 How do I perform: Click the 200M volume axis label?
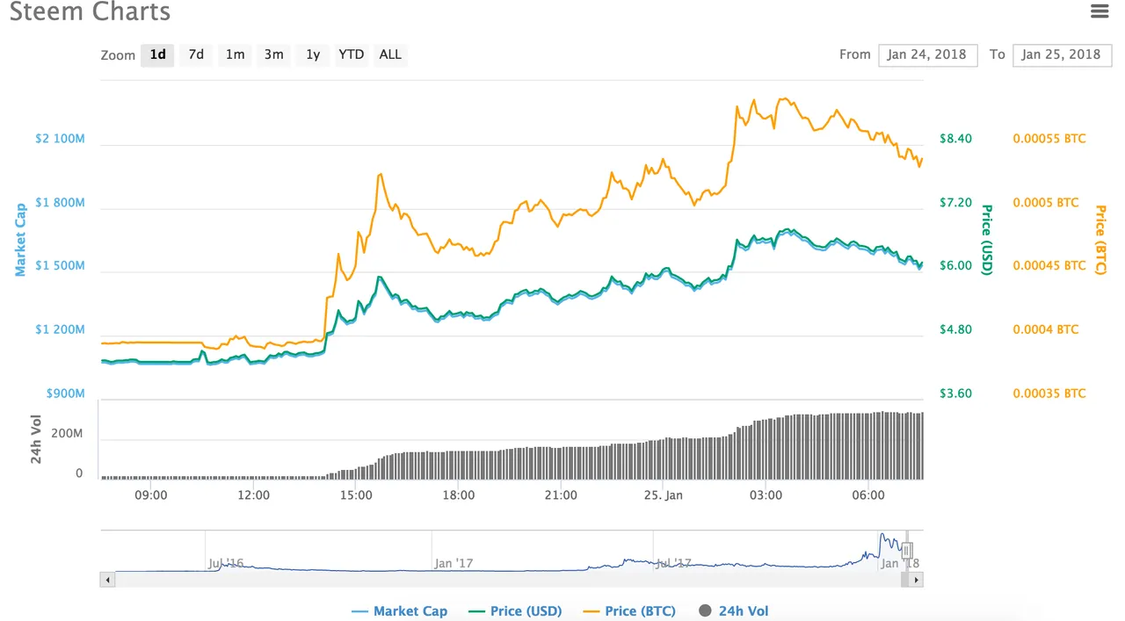(x=67, y=434)
